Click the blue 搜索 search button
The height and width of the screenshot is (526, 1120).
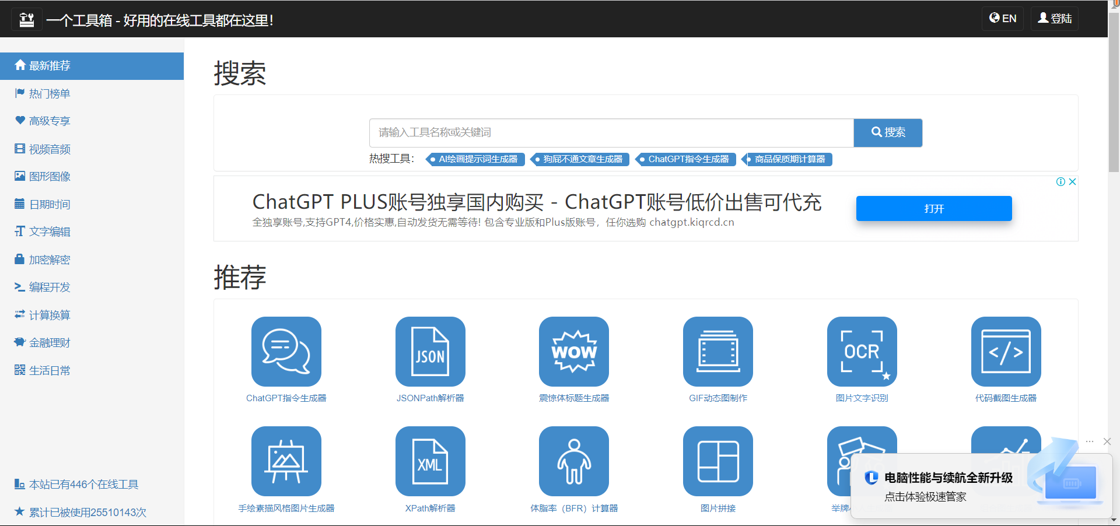(888, 133)
